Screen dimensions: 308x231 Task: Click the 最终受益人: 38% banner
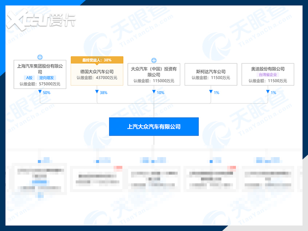click(97, 60)
